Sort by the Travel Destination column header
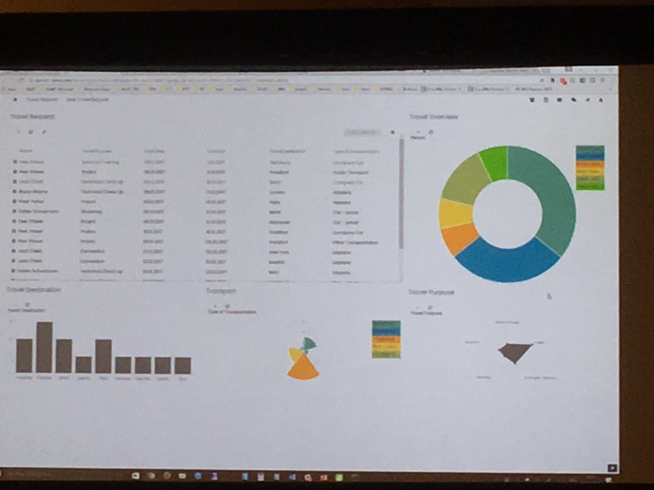654x490 pixels. (x=287, y=151)
